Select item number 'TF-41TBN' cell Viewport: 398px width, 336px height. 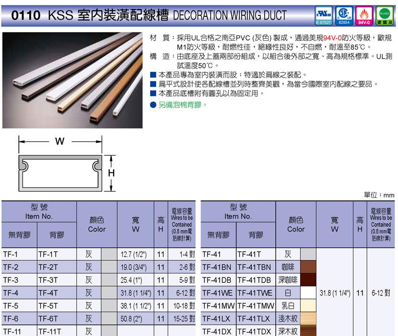256,267
